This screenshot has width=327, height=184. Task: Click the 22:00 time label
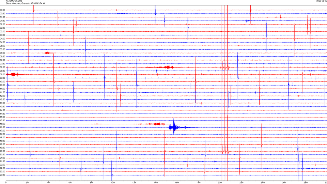2,165
